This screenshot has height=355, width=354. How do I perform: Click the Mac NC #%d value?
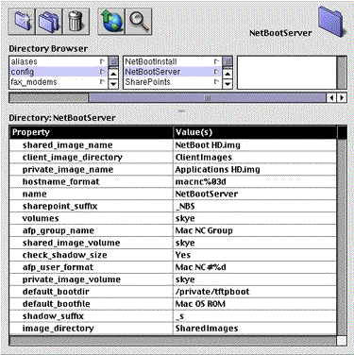(x=201, y=267)
